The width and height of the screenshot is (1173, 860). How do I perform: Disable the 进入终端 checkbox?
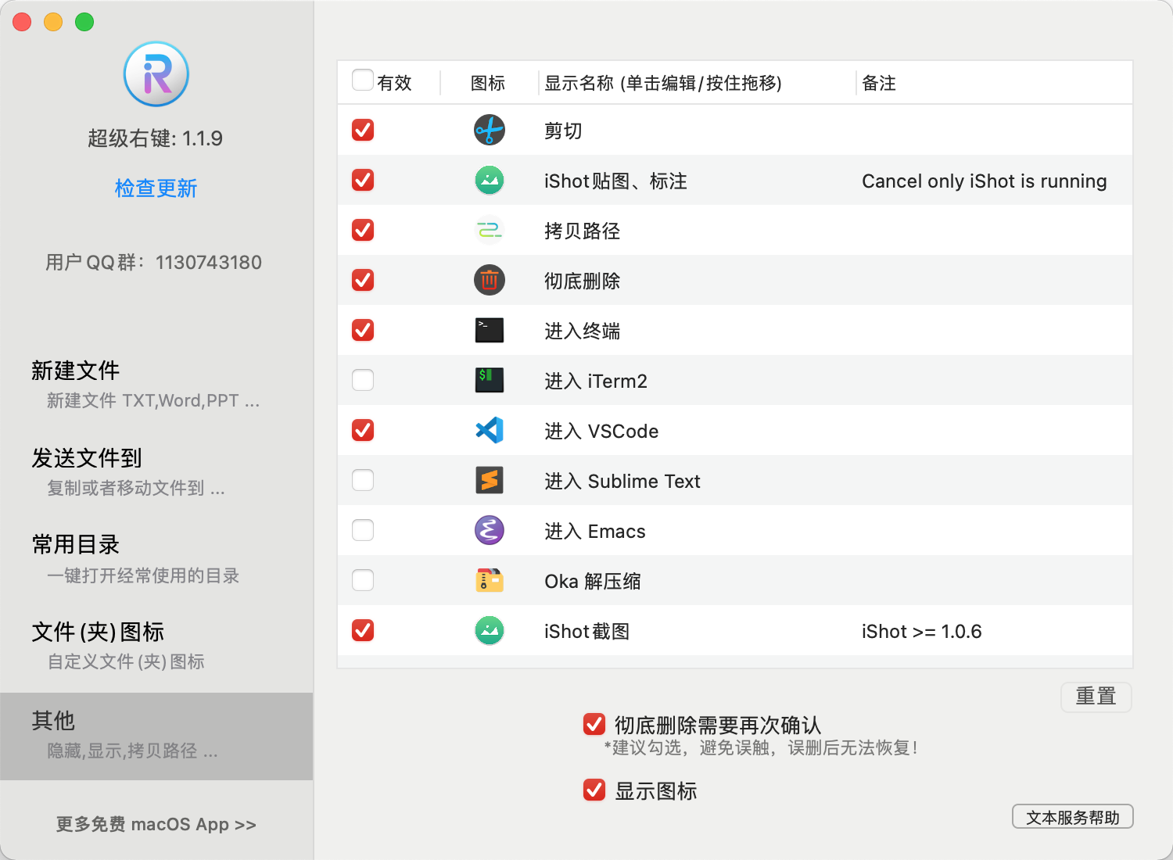[x=363, y=330]
